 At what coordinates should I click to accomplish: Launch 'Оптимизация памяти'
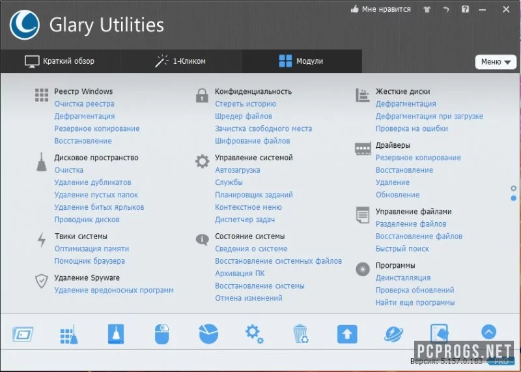(92, 249)
